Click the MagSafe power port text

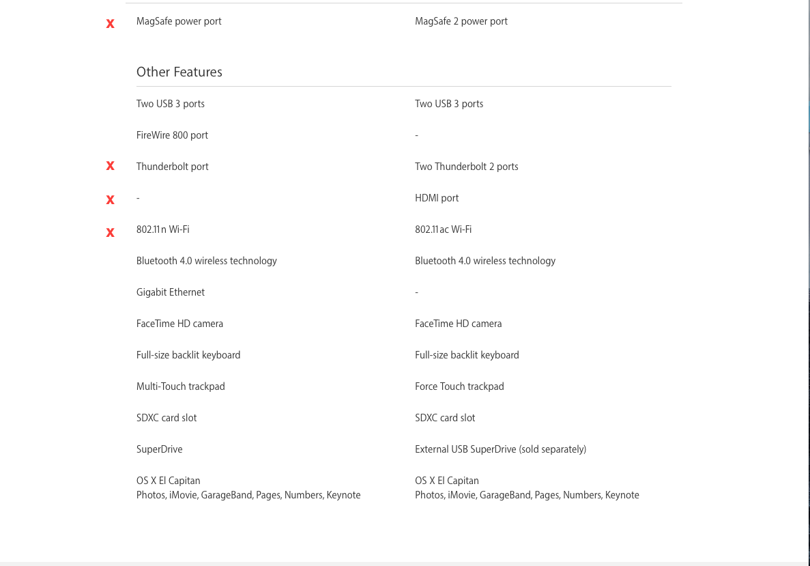click(x=179, y=21)
